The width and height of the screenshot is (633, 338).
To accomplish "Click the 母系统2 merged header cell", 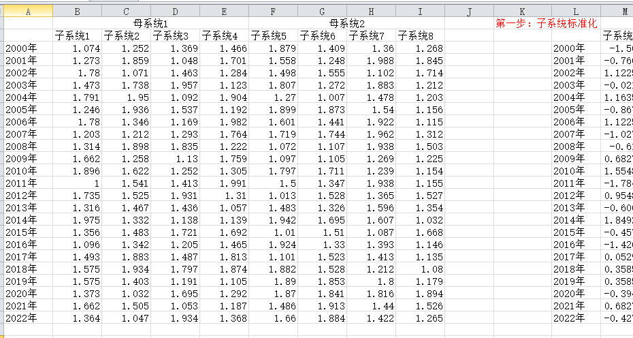I will click(346, 24).
